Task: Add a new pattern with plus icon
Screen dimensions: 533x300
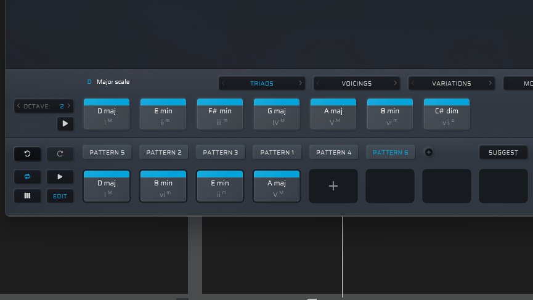Action: (429, 152)
